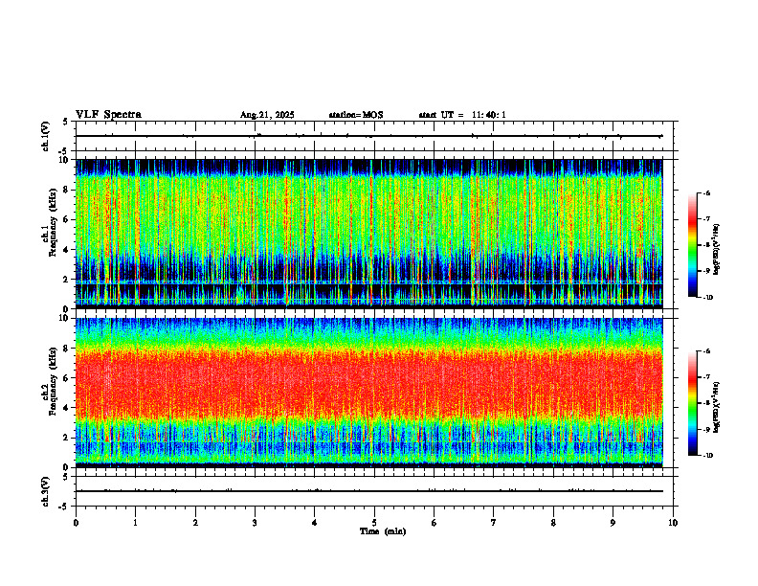Click the ch.3 voltage waveform trace
The width and height of the screenshot is (758, 586).
pos(368,491)
